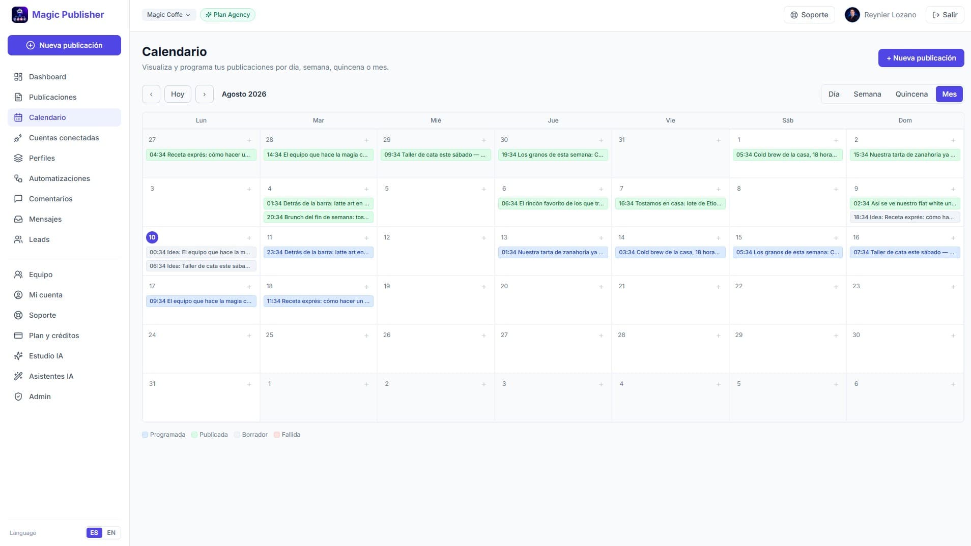Open the Automatizaciones workflow icon
This screenshot has width=971, height=546.
(x=18, y=178)
